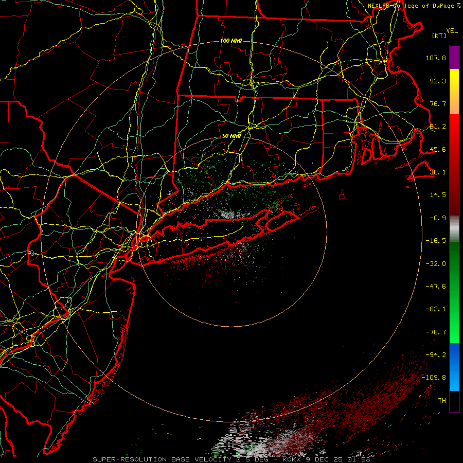The image size is (463, 463).
Task: Click the -109.8 legend value
Action: click(x=434, y=378)
